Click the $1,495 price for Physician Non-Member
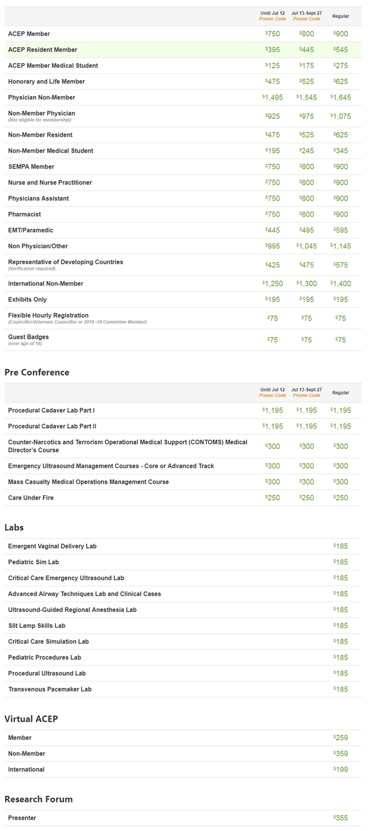This screenshot has width=370, height=831. click(x=273, y=98)
